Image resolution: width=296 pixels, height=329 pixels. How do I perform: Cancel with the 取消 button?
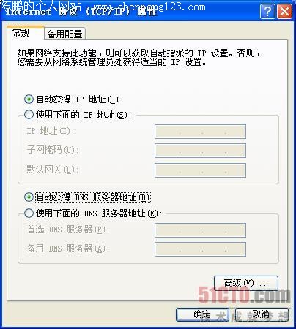(x=262, y=314)
